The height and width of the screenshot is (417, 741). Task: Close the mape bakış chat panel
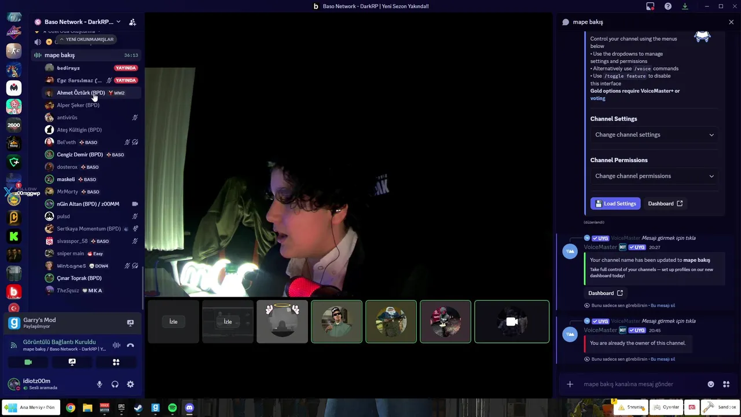click(731, 22)
